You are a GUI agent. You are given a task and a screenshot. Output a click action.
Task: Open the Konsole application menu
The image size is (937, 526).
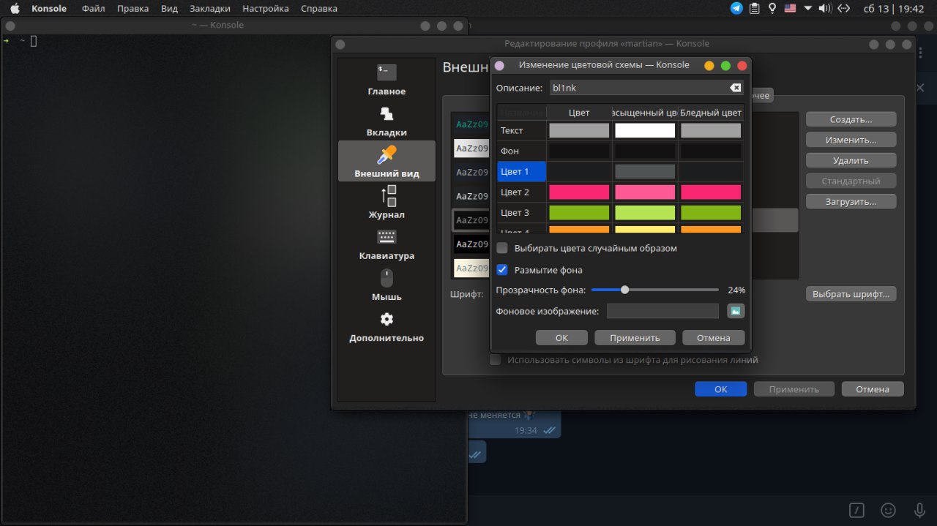[x=49, y=9]
